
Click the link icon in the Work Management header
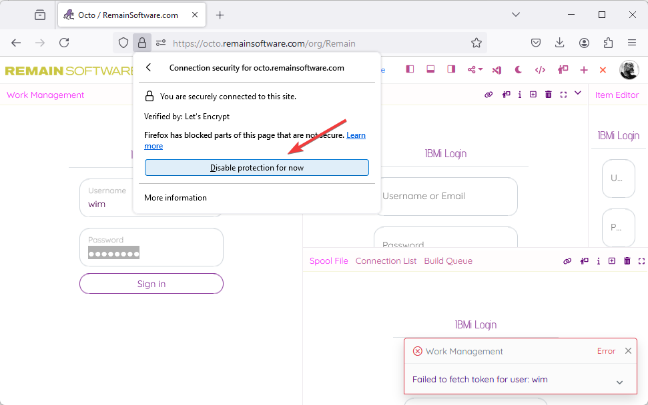click(x=489, y=95)
